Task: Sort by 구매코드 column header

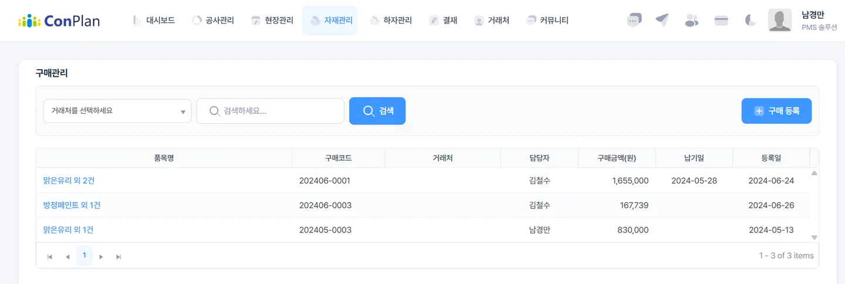Action: (x=339, y=158)
